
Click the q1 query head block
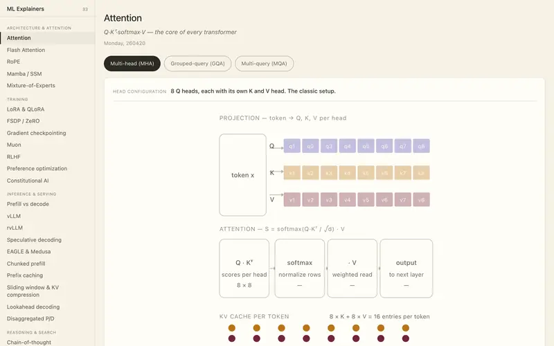click(292, 146)
